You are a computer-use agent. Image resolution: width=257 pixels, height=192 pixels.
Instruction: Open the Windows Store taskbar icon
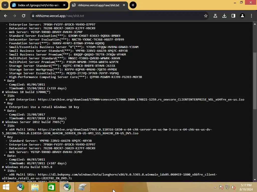51,187
